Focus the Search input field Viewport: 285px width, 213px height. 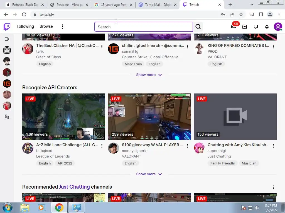coord(144,27)
